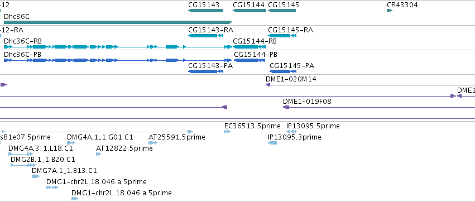Image resolution: width=475 pixels, height=202 pixels.
Task: Click the IP13095.3prime label text
Action: tap(295, 137)
